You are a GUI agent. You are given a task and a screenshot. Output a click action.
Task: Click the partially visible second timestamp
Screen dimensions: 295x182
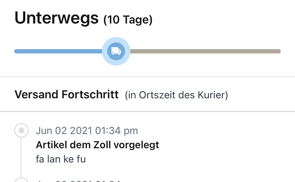click(x=78, y=181)
